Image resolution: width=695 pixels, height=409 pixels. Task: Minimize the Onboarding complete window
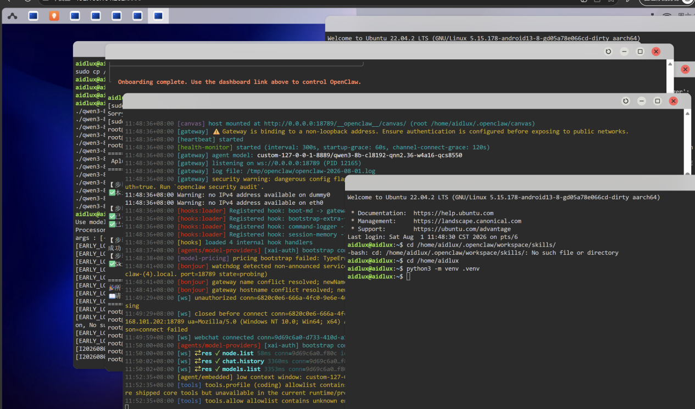click(x=624, y=52)
